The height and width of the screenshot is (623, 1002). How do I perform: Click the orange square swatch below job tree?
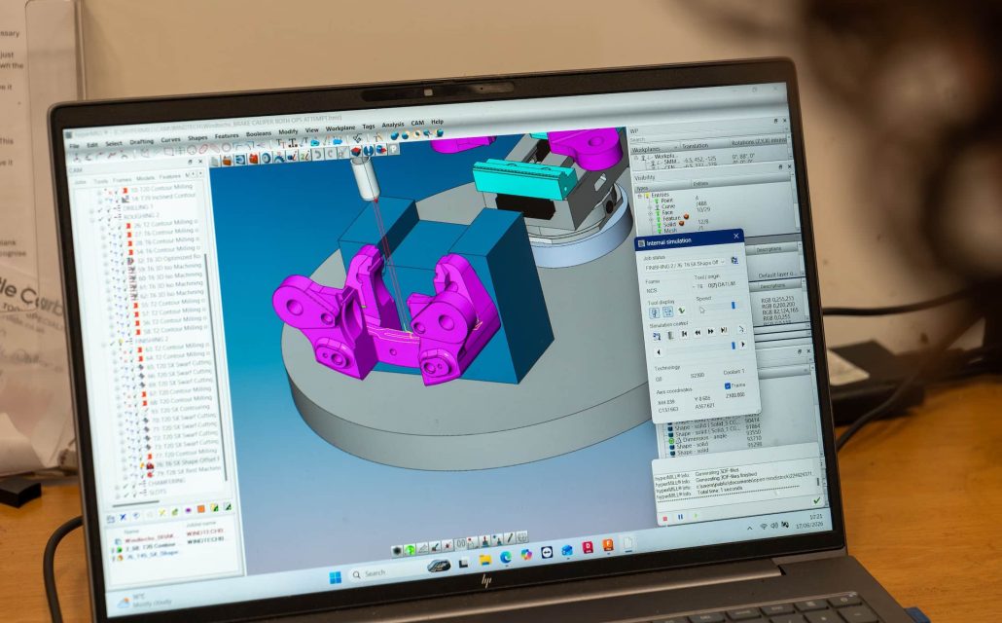click(200, 508)
